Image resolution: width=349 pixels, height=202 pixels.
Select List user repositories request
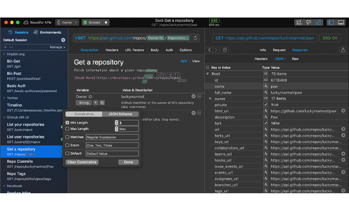click(x=34, y=139)
